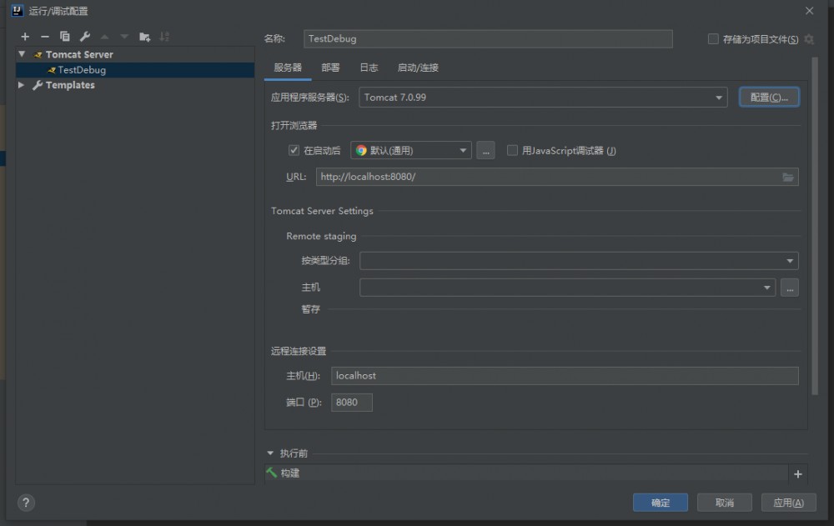Open the Remote staging 主机 dropdown
Image resolution: width=834 pixels, height=526 pixels.
(x=567, y=288)
